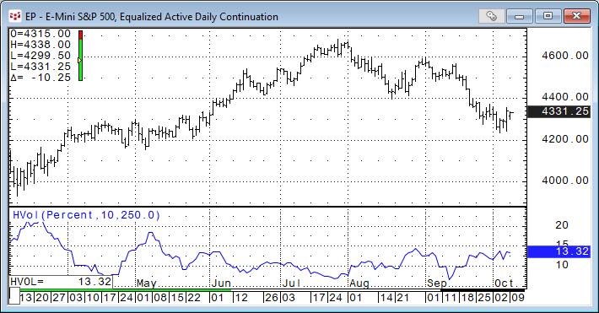
Task: Click the chain link button in title bar
Action: tap(491, 16)
